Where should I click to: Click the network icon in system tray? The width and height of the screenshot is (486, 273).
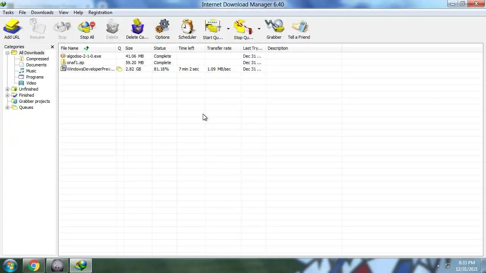click(x=448, y=266)
